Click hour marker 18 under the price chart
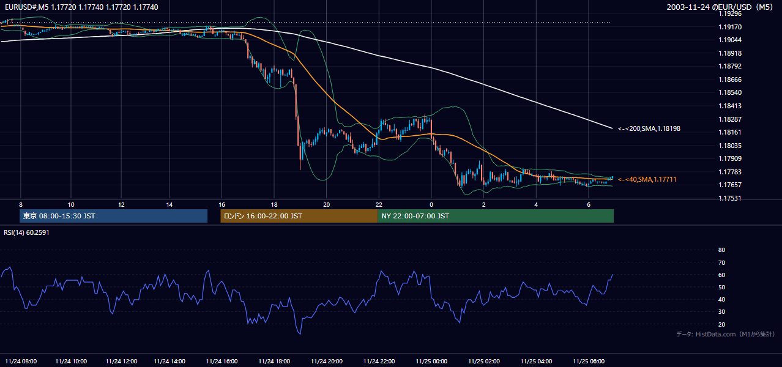This screenshot has width=782, height=367. pyautogui.click(x=274, y=204)
